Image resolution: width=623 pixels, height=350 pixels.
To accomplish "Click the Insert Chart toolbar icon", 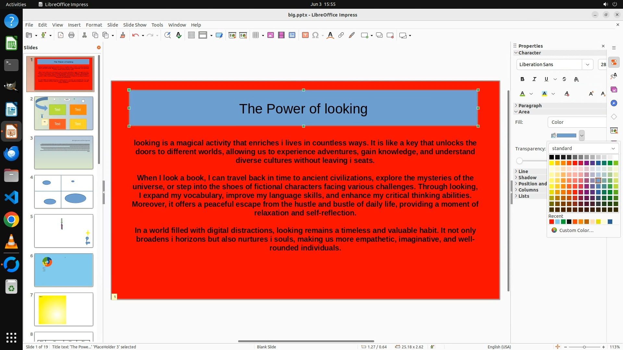I will point(292,35).
